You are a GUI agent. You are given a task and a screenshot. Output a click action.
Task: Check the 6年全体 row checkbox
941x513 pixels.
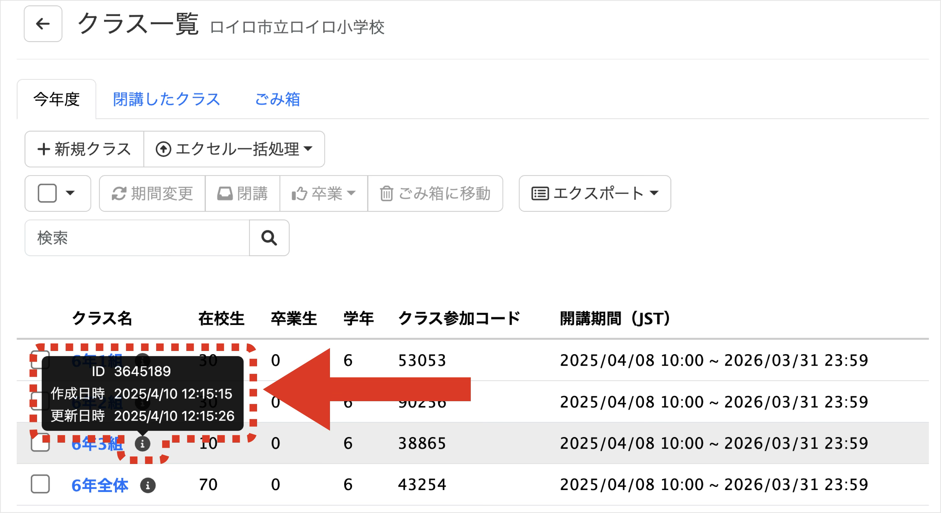click(40, 484)
